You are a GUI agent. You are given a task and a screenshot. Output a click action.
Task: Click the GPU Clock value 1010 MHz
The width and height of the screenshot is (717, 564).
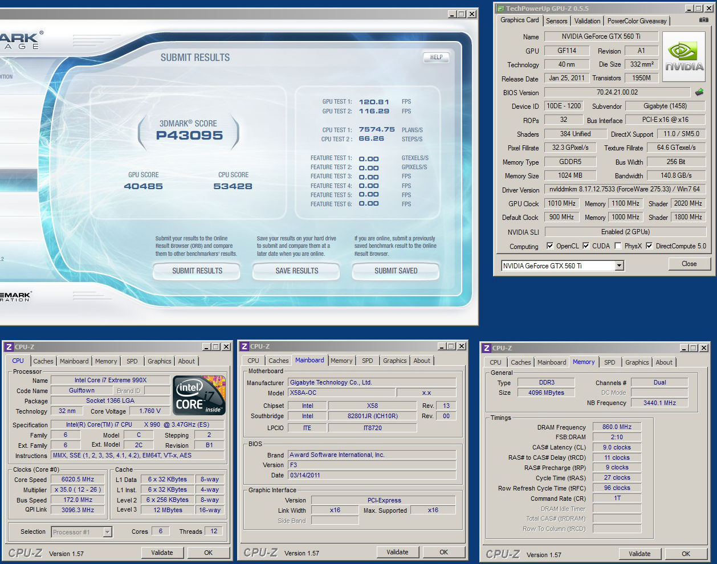[x=561, y=203]
